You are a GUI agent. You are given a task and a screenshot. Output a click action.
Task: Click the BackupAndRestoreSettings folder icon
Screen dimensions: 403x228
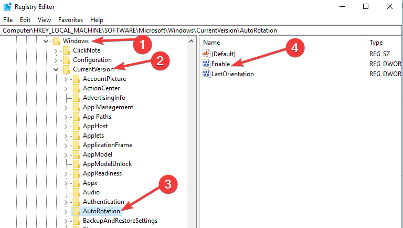click(x=76, y=221)
